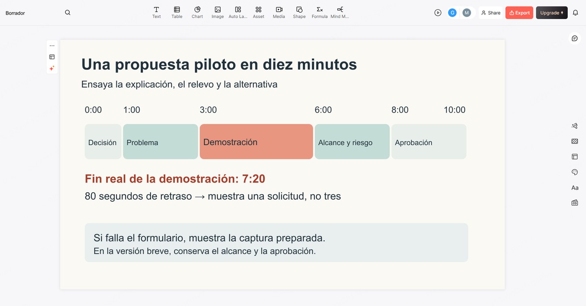Click the red Export button
This screenshot has height=306, width=586.
pos(519,13)
